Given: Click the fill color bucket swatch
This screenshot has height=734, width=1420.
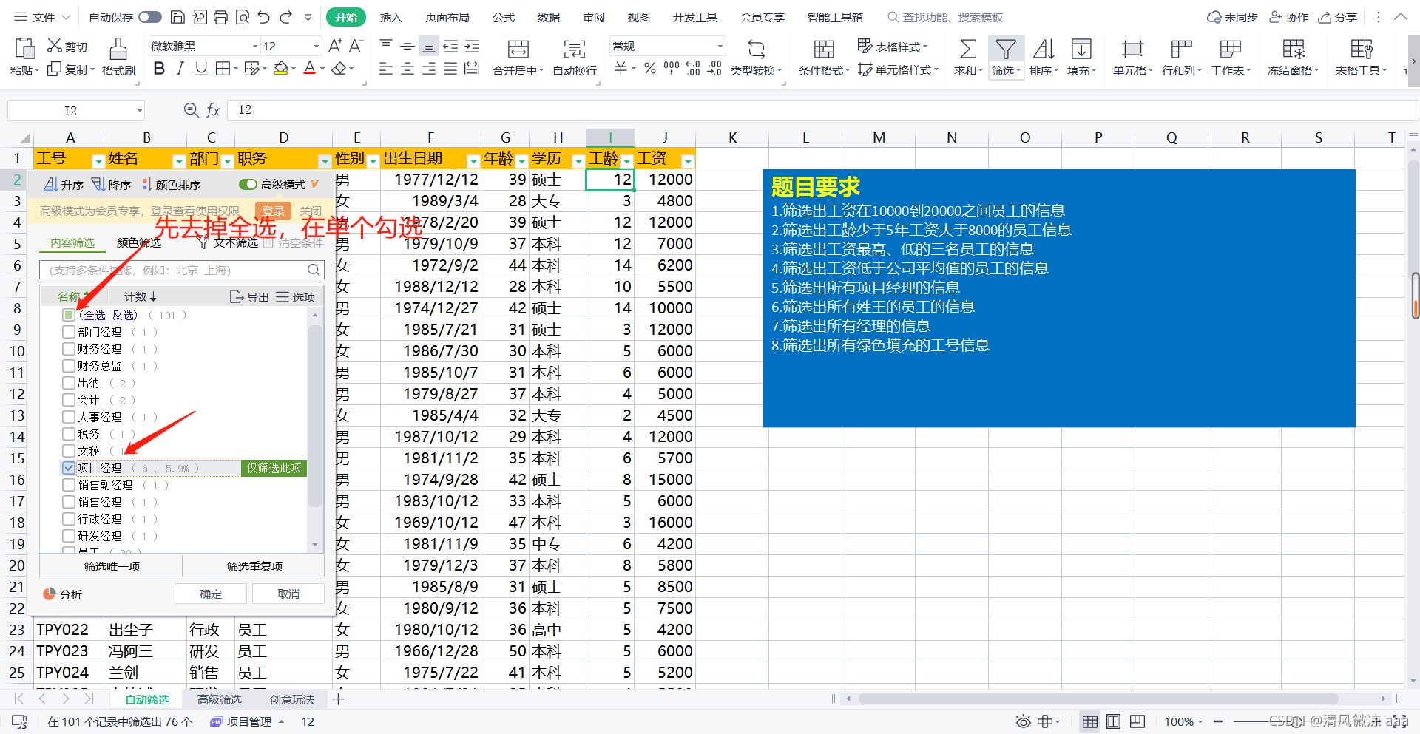Looking at the screenshot, I should [281, 69].
